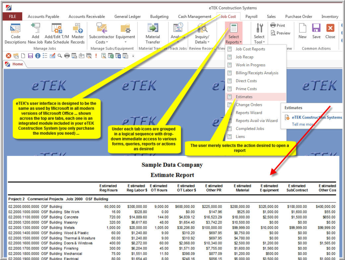Viewport: 345px width, 260px height.
Task: Open the Material Transfer tool
Action: coord(152,32)
